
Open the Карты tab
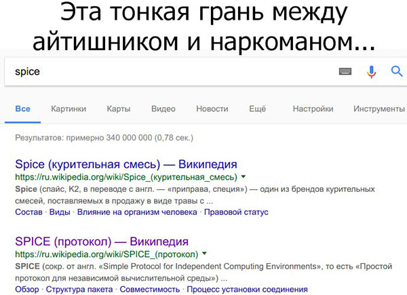(x=118, y=109)
